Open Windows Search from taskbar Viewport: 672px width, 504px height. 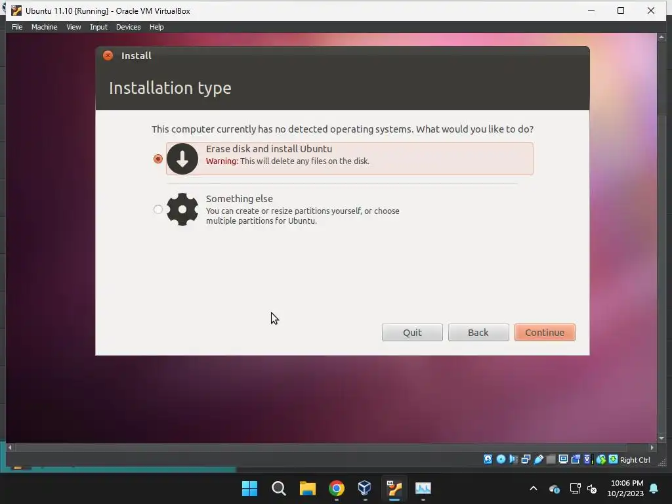[278, 488]
